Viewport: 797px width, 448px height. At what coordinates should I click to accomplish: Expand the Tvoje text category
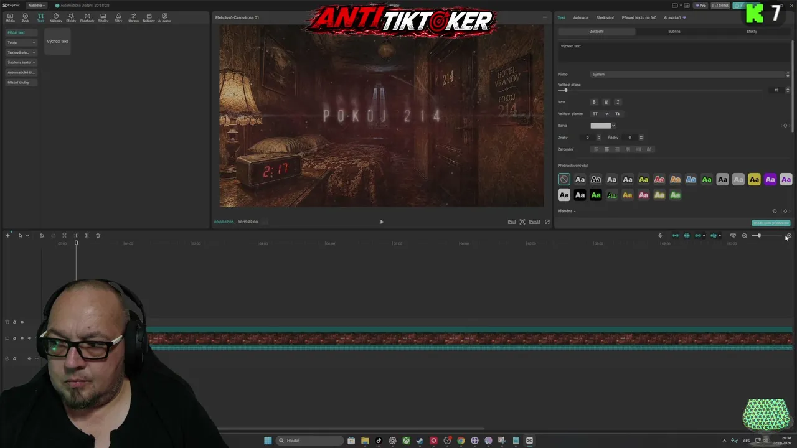coord(21,42)
